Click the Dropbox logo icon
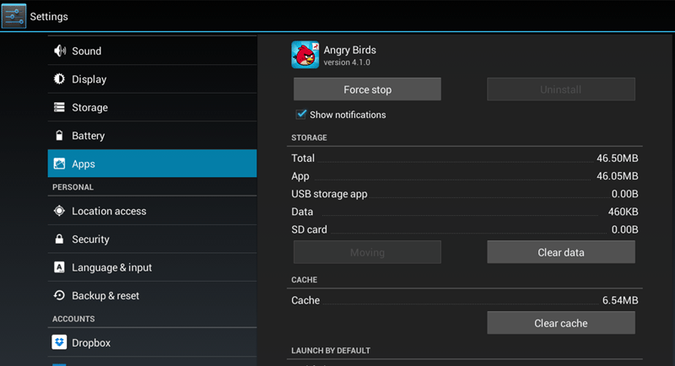Viewport: 675px width, 366px height. 59,342
